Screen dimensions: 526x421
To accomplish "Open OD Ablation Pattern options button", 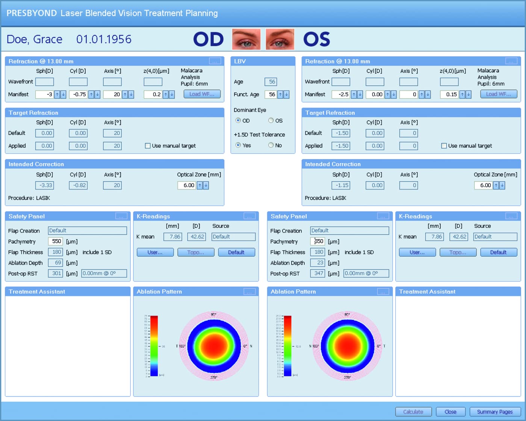I will [x=249, y=292].
